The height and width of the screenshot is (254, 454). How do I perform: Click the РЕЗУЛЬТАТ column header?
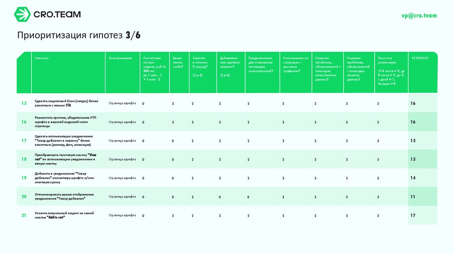[x=420, y=58]
